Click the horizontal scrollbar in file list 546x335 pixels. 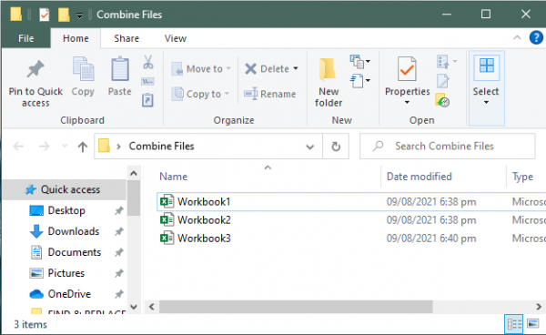[x=296, y=307]
